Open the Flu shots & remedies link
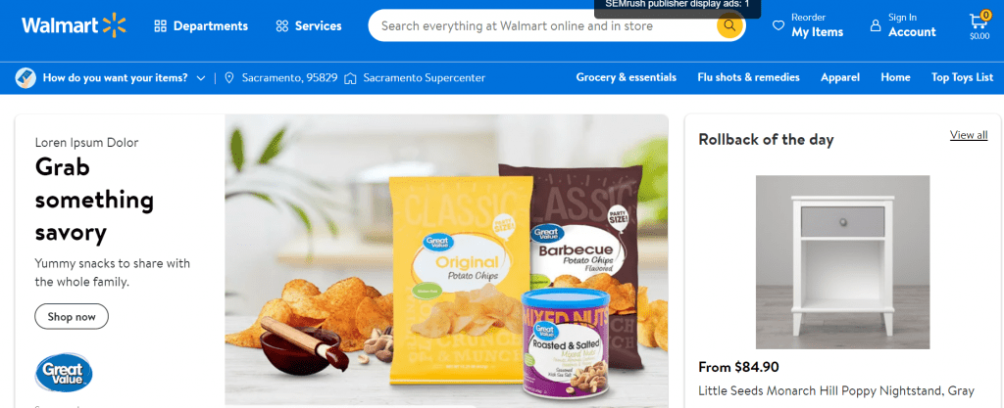Viewport: 1004px width, 408px height. click(748, 77)
